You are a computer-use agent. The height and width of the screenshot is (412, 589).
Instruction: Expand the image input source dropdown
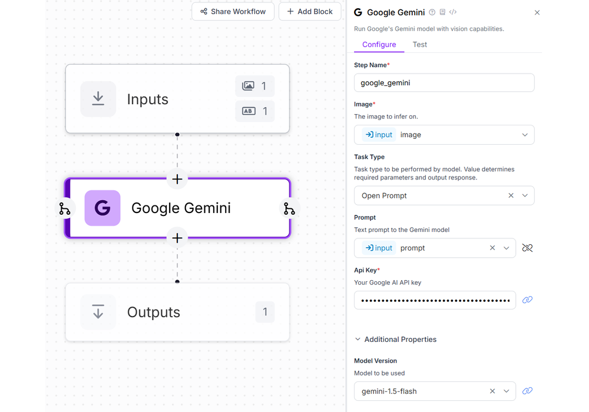click(524, 135)
